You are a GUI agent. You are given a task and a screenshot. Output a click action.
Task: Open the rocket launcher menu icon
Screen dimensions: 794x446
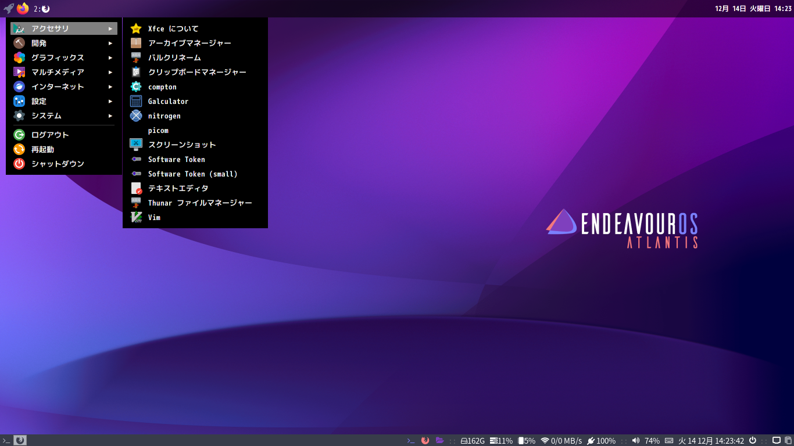8,9
